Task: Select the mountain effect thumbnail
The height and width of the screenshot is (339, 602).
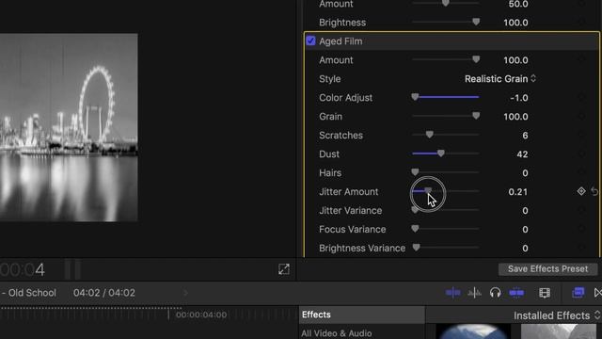Action: (x=473, y=331)
